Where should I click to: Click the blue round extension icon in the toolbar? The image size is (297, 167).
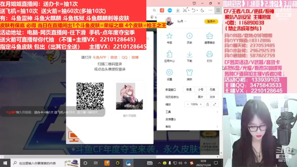pyautogui.click(x=170, y=10)
